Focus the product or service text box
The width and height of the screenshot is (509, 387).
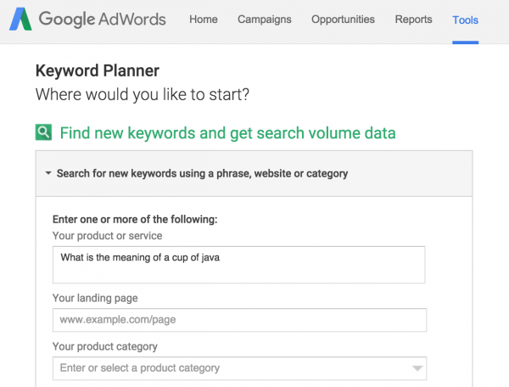(x=239, y=265)
